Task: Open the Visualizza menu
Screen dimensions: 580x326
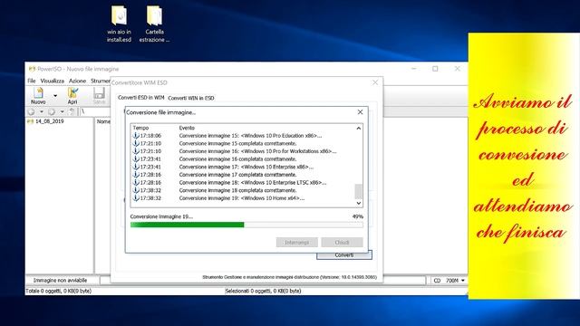Action: (53, 81)
